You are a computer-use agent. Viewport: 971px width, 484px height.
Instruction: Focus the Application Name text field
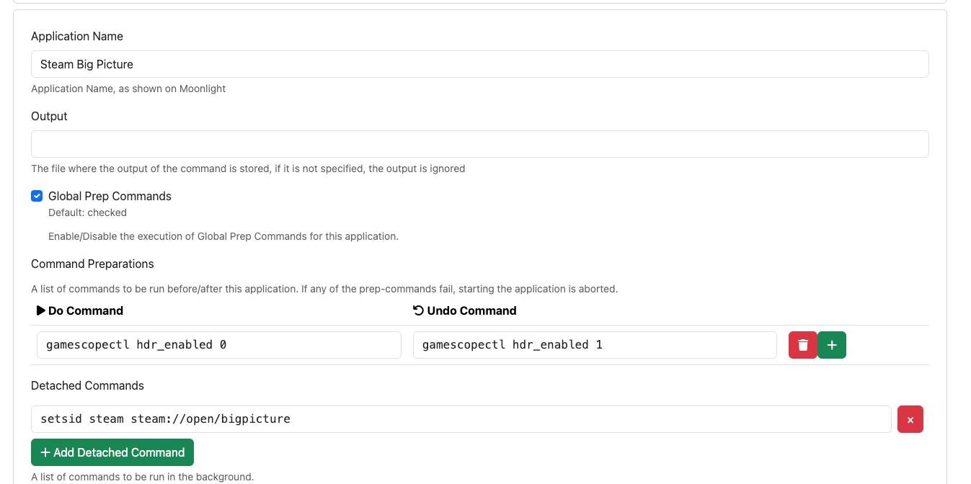tap(480, 64)
